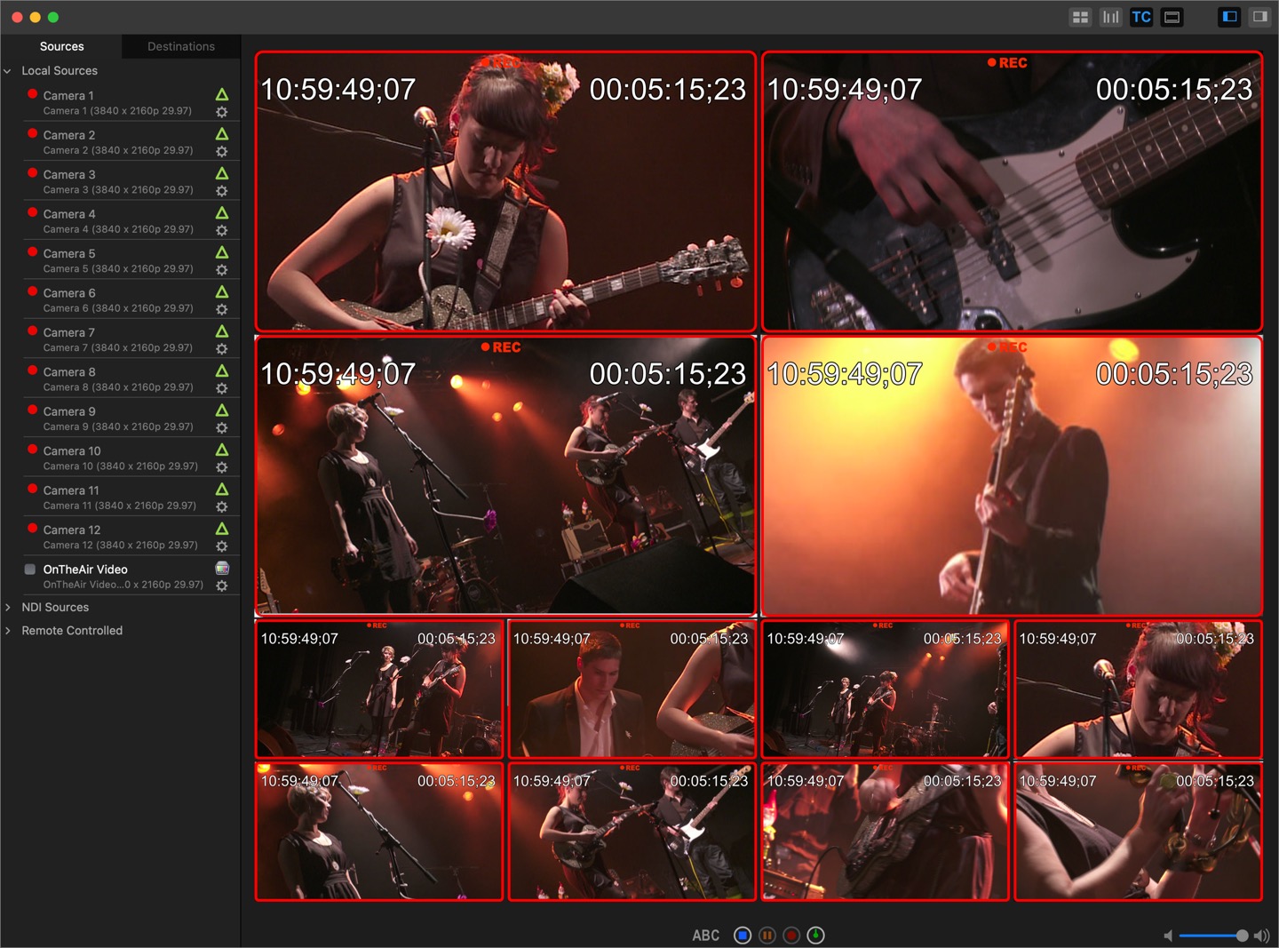Expand the NDI Sources group
Viewport: 1279px width, 948px height.
8,608
